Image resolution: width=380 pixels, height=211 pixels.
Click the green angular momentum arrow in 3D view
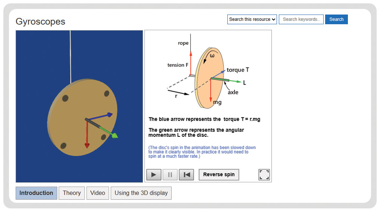[109, 132]
